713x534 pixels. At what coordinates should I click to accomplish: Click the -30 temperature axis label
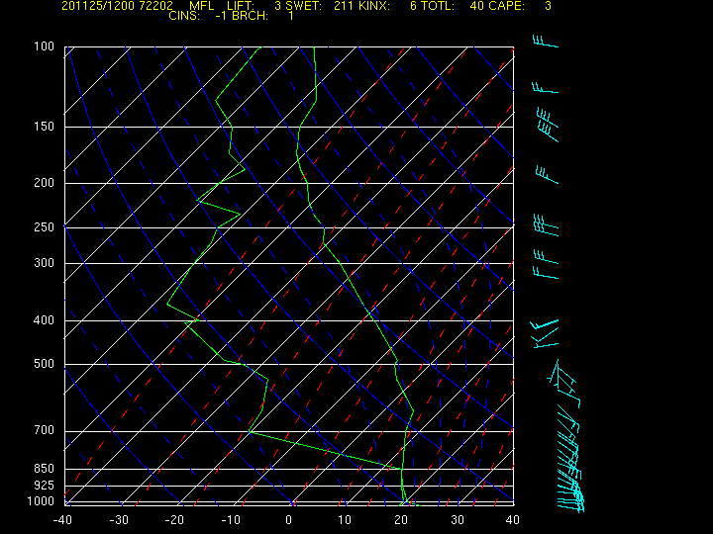coord(119,520)
